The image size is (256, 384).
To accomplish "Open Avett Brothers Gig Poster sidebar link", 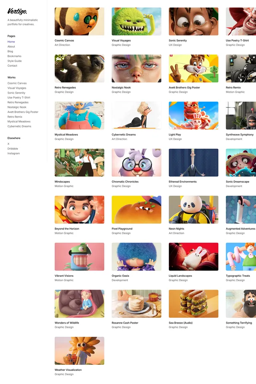I will click(23, 112).
